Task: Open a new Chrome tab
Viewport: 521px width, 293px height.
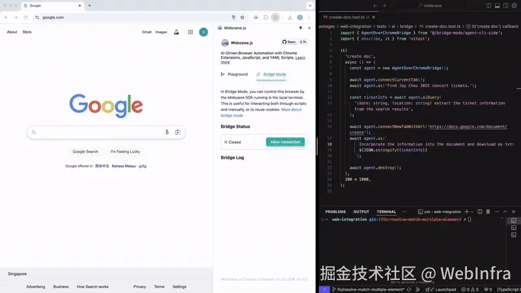Action: click(89, 6)
